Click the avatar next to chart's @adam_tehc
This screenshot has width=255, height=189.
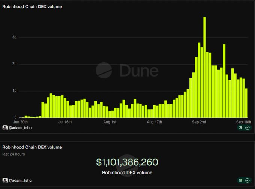click(x=5, y=128)
